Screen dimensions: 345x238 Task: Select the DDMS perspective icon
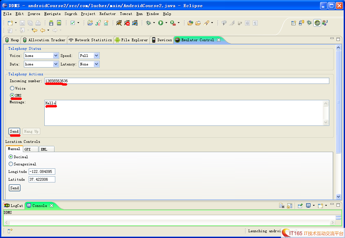click(317, 23)
